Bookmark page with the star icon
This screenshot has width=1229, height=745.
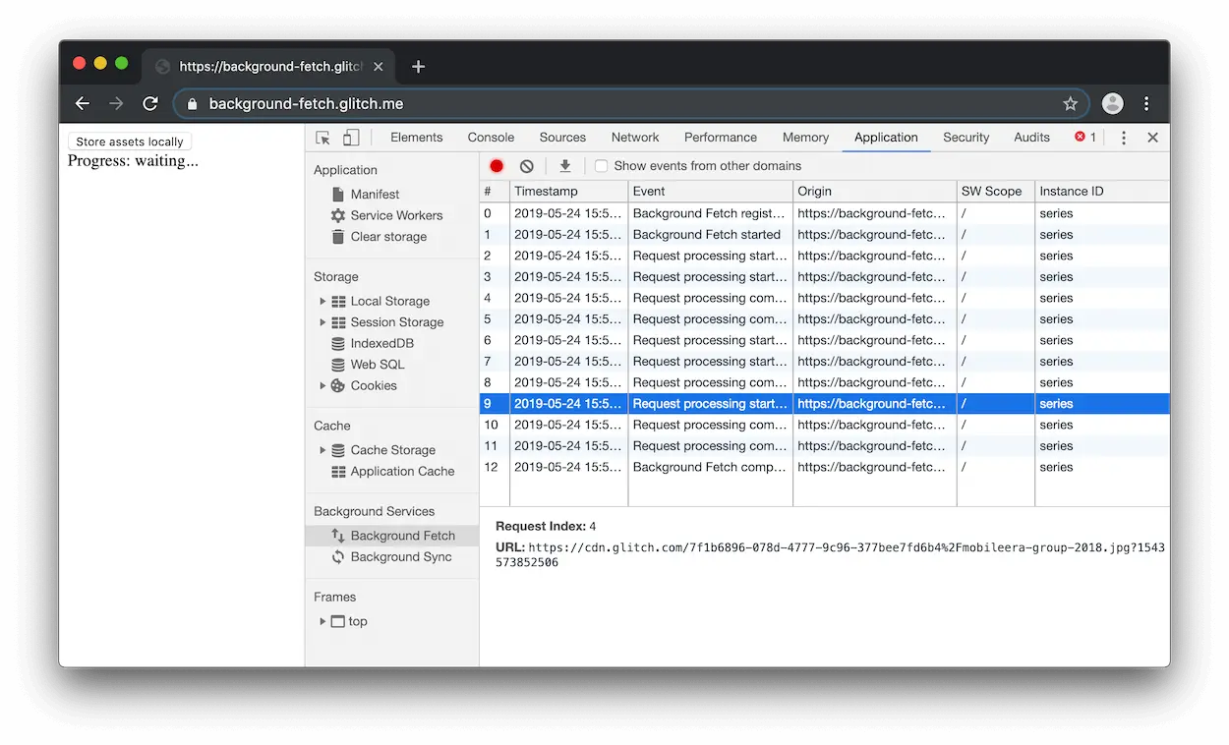tap(1070, 103)
